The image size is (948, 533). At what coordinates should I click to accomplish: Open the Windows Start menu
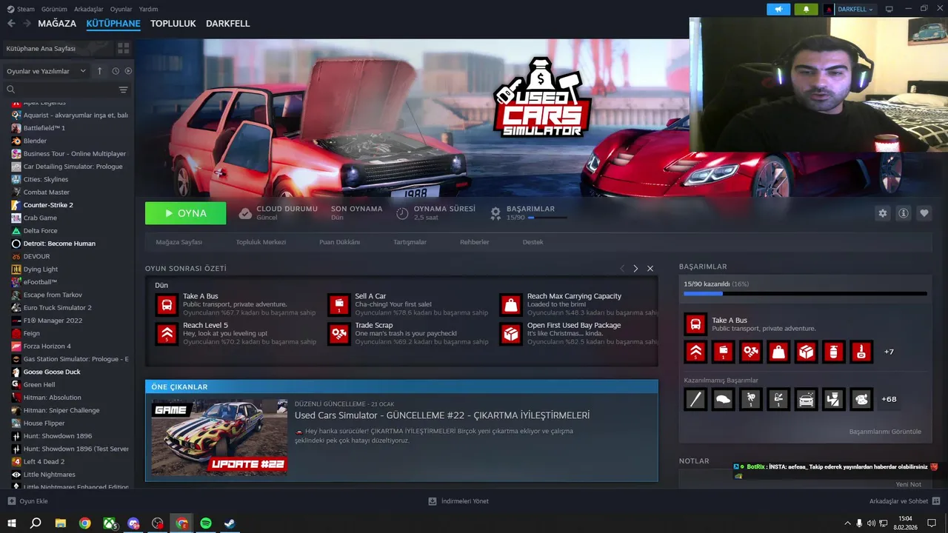(12, 523)
